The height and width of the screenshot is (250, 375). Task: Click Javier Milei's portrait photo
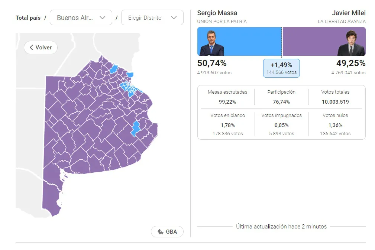click(351, 43)
